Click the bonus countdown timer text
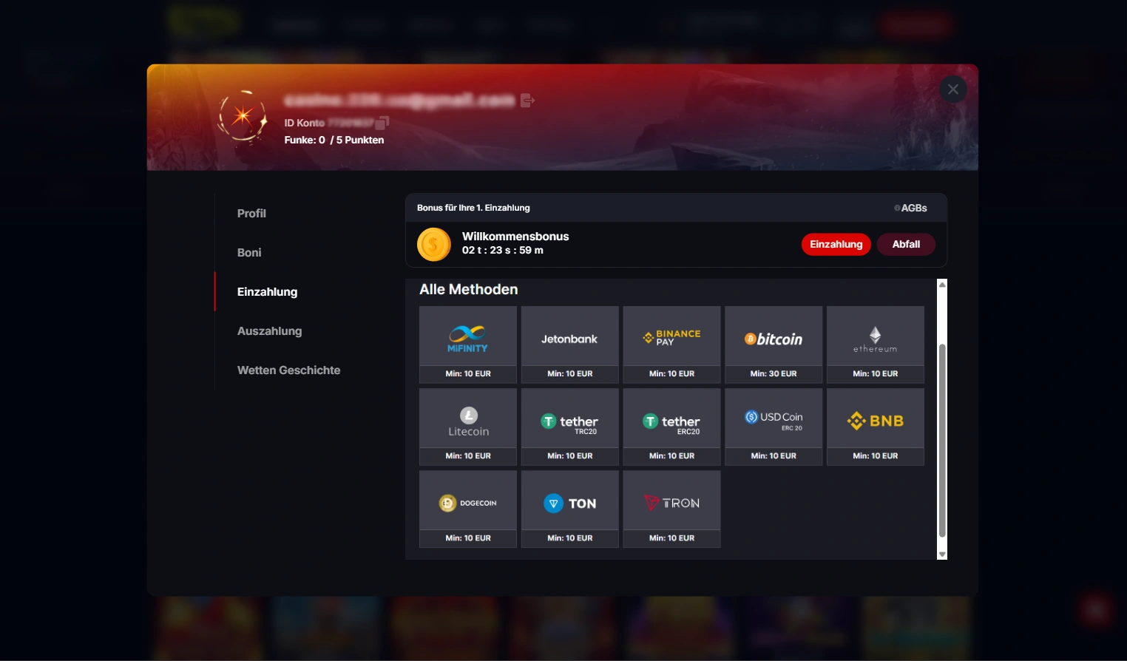This screenshot has width=1127, height=661. click(x=503, y=251)
